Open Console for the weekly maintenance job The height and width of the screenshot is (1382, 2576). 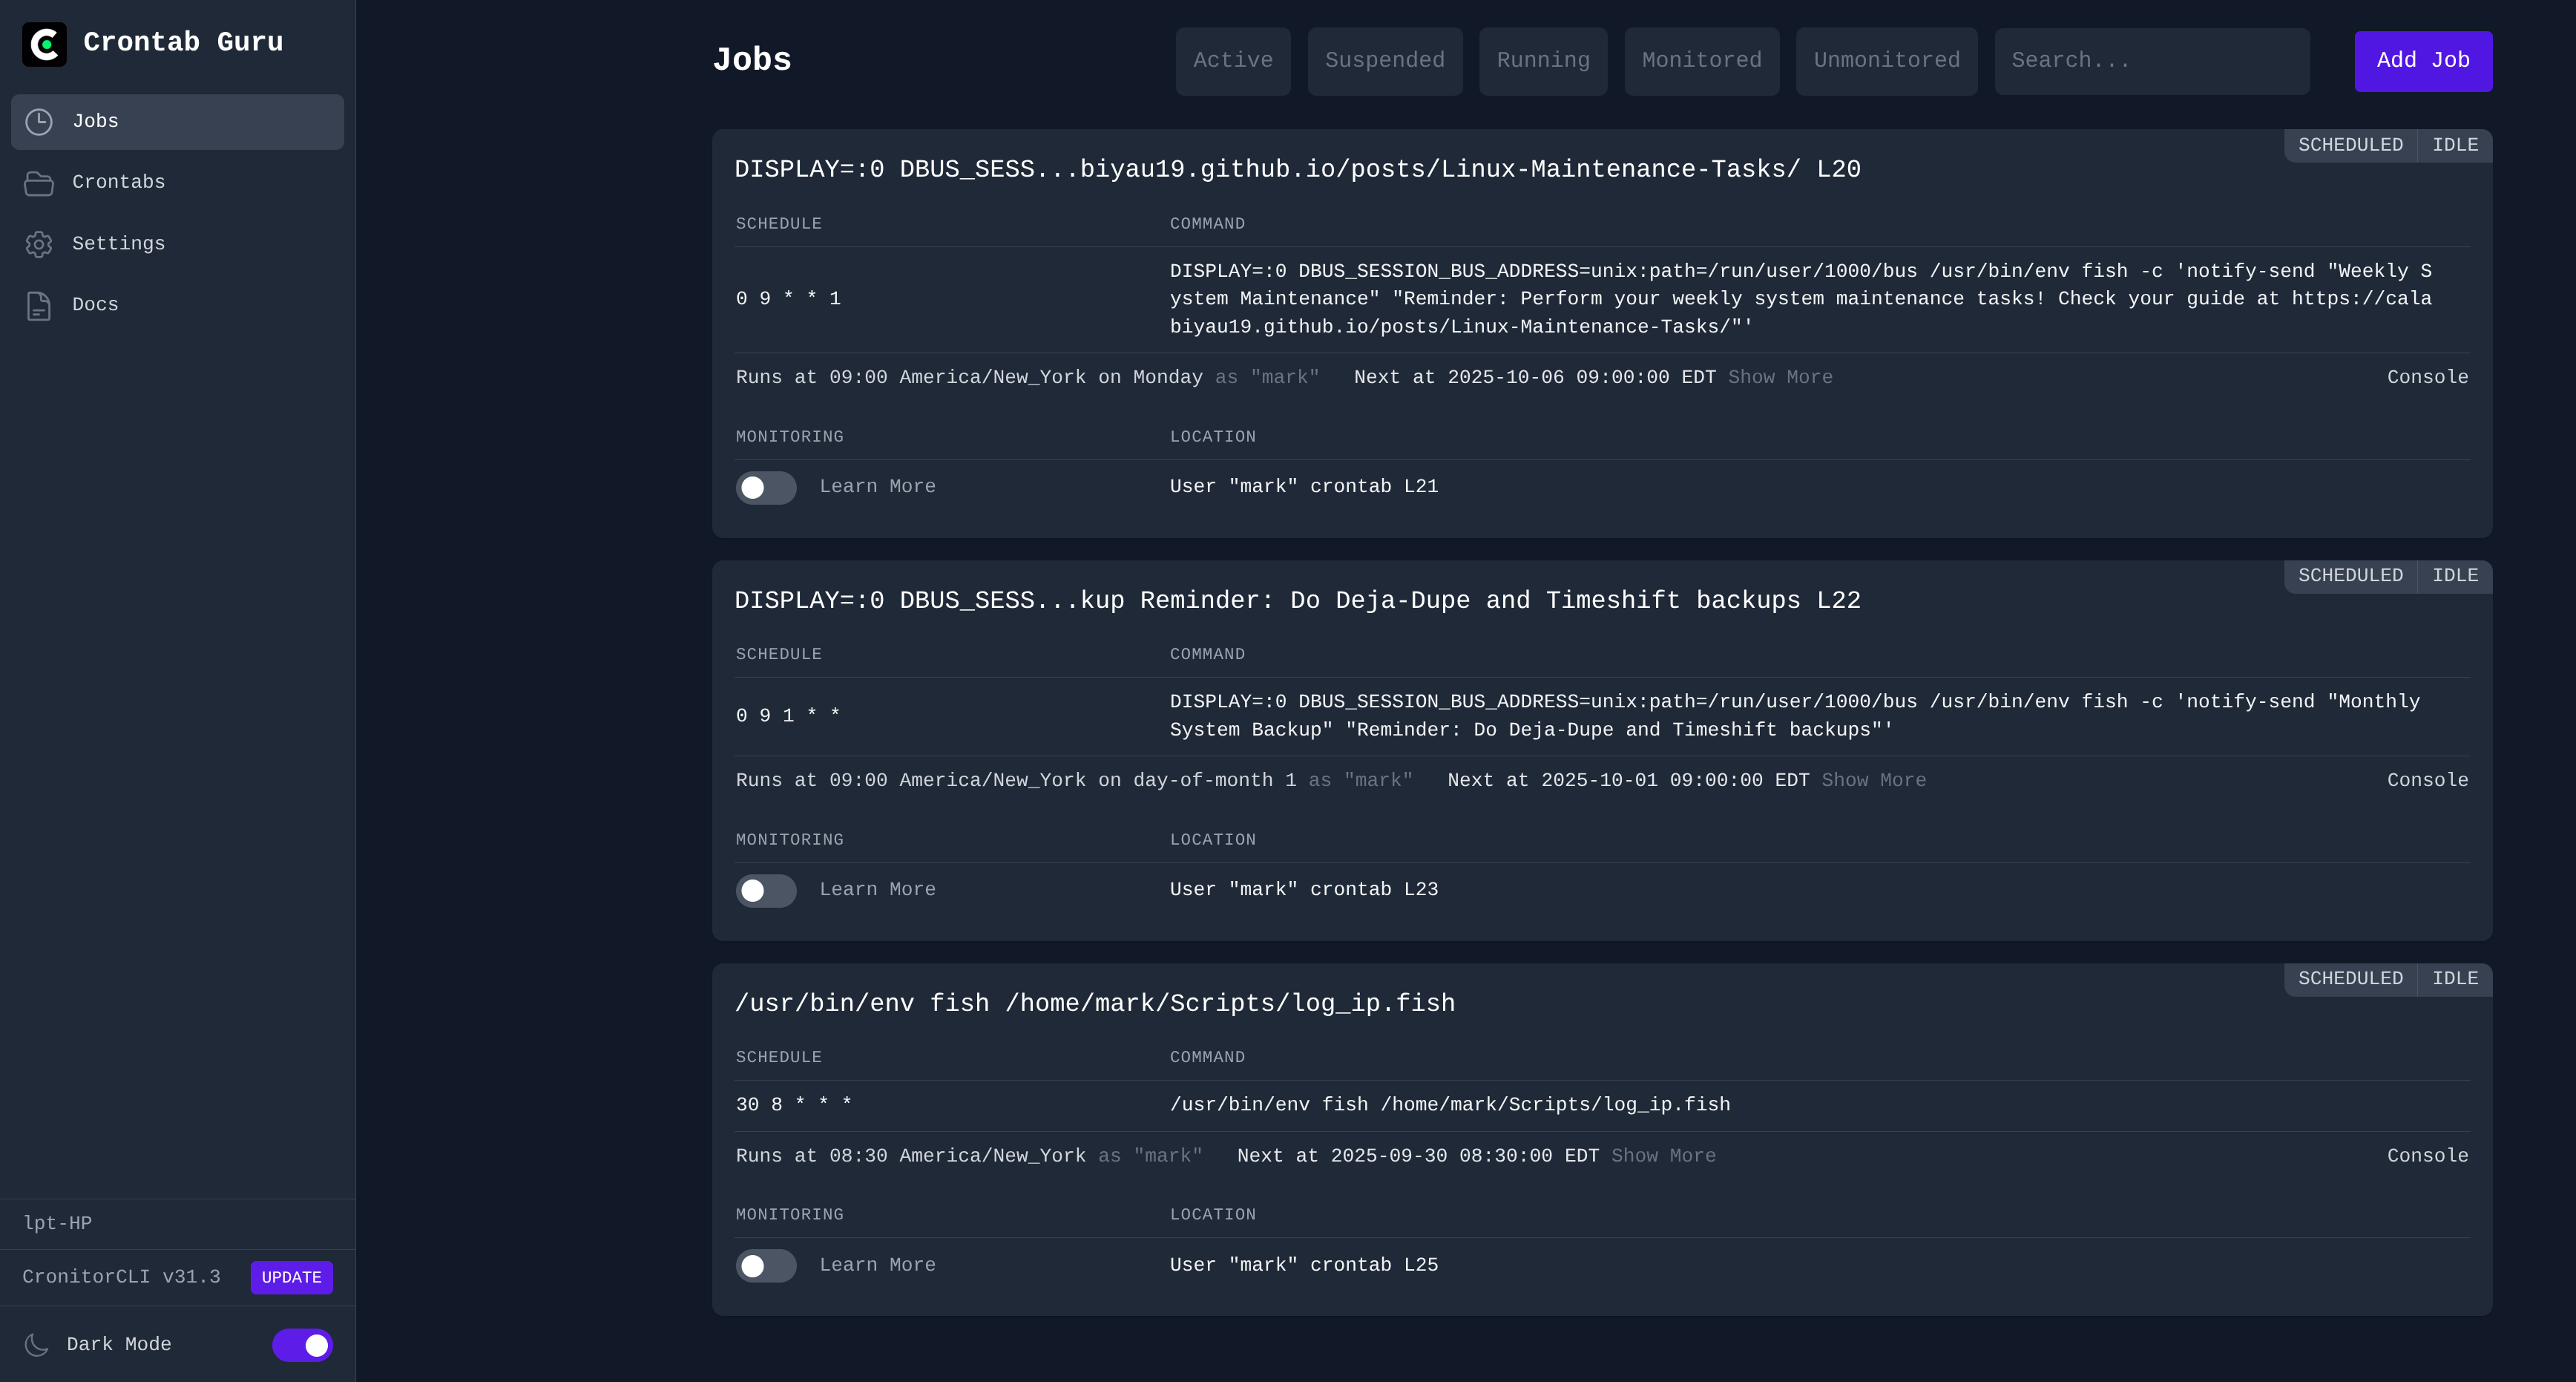(x=2427, y=377)
